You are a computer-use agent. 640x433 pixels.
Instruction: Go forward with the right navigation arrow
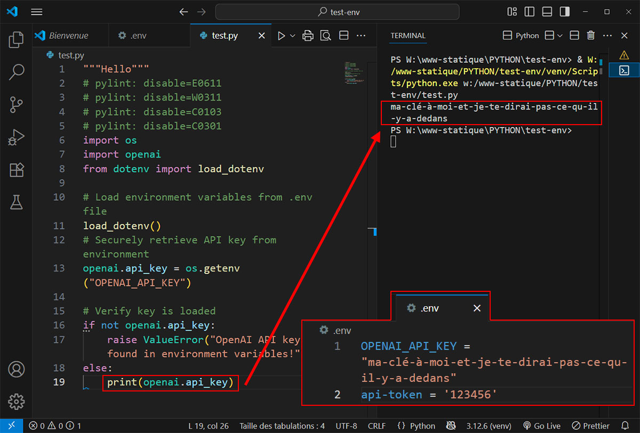pyautogui.click(x=201, y=12)
